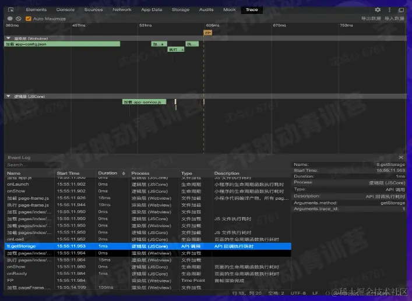
Task: Sort by the Process column header
Action: tap(140, 173)
